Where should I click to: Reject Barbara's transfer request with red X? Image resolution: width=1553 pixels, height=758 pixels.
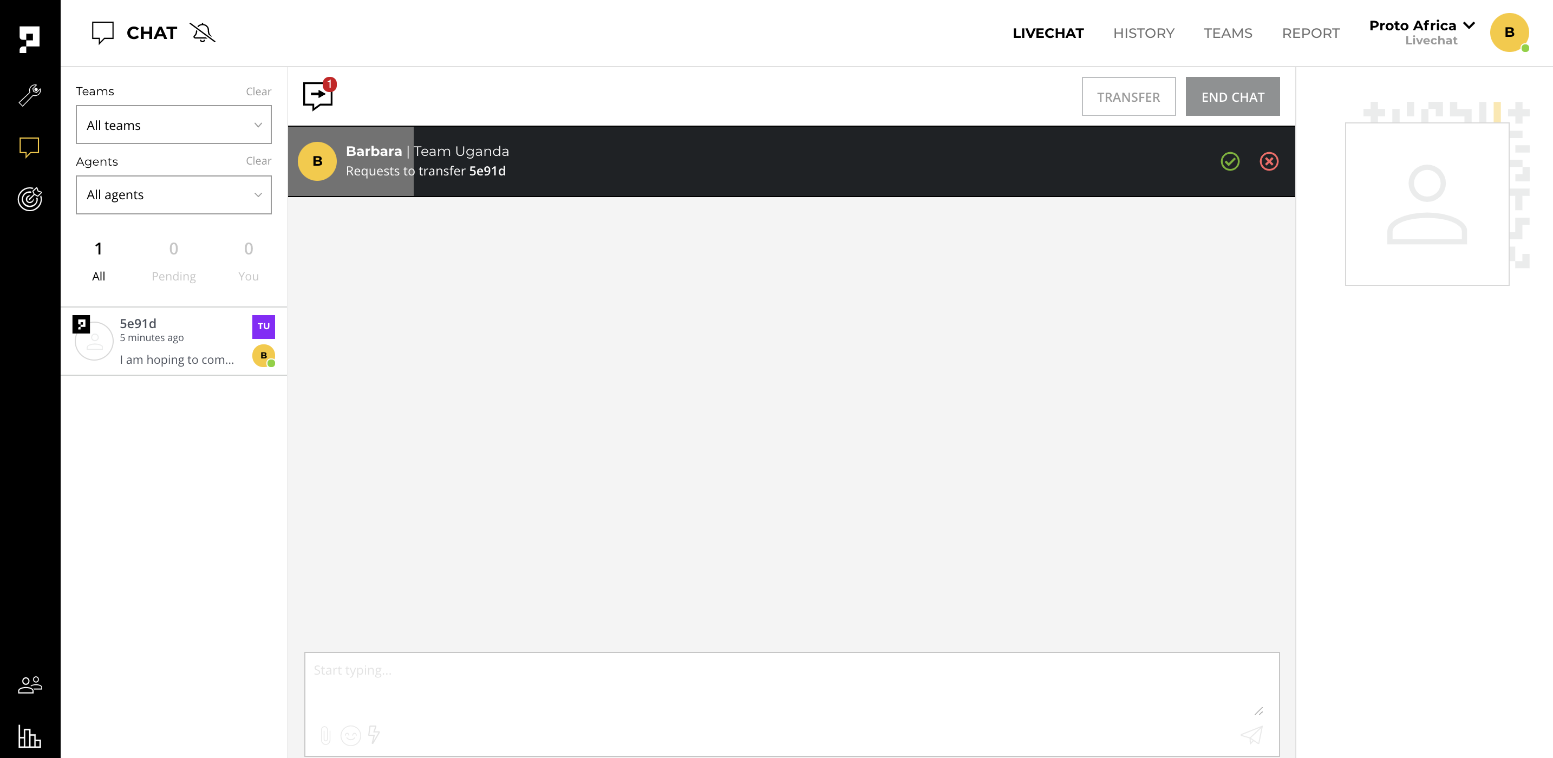click(1269, 161)
